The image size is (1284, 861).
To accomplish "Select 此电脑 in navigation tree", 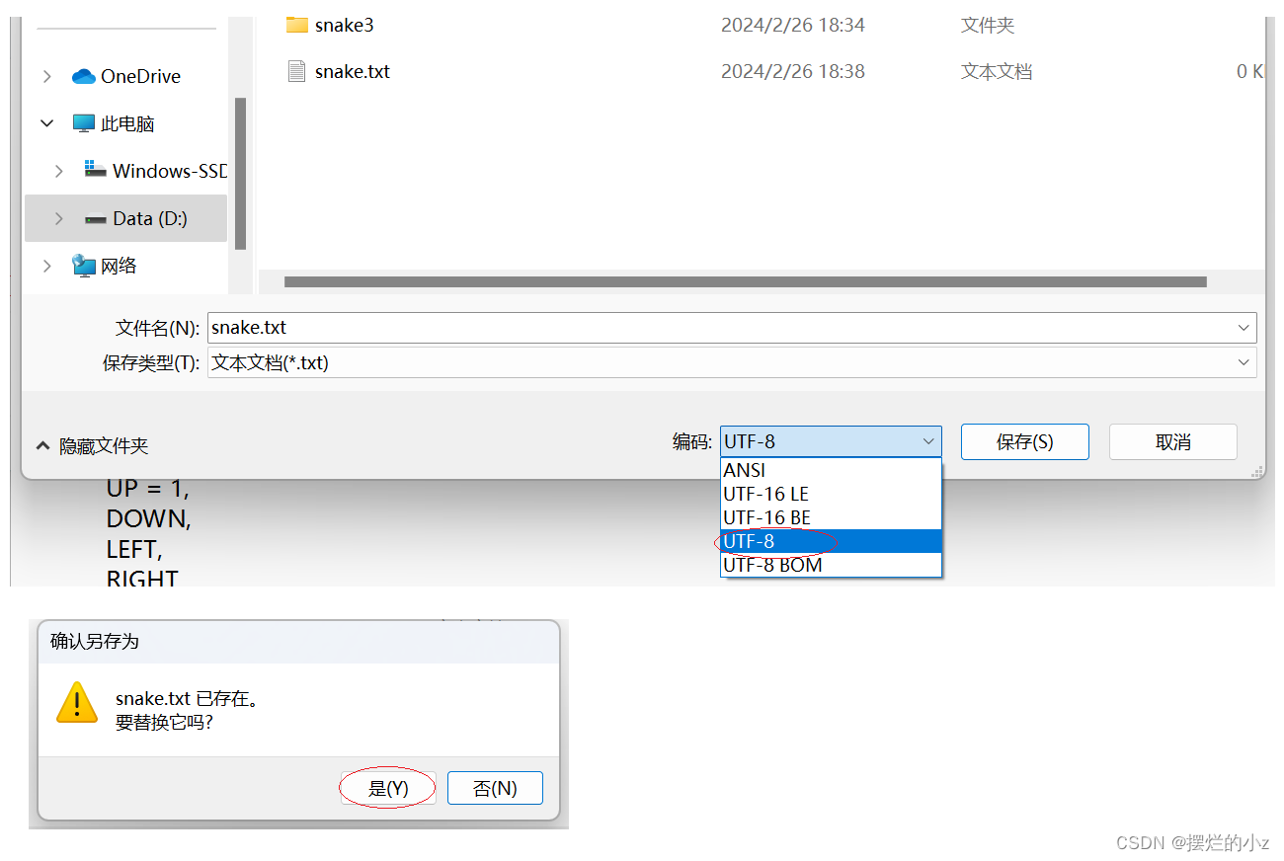I will [127, 123].
